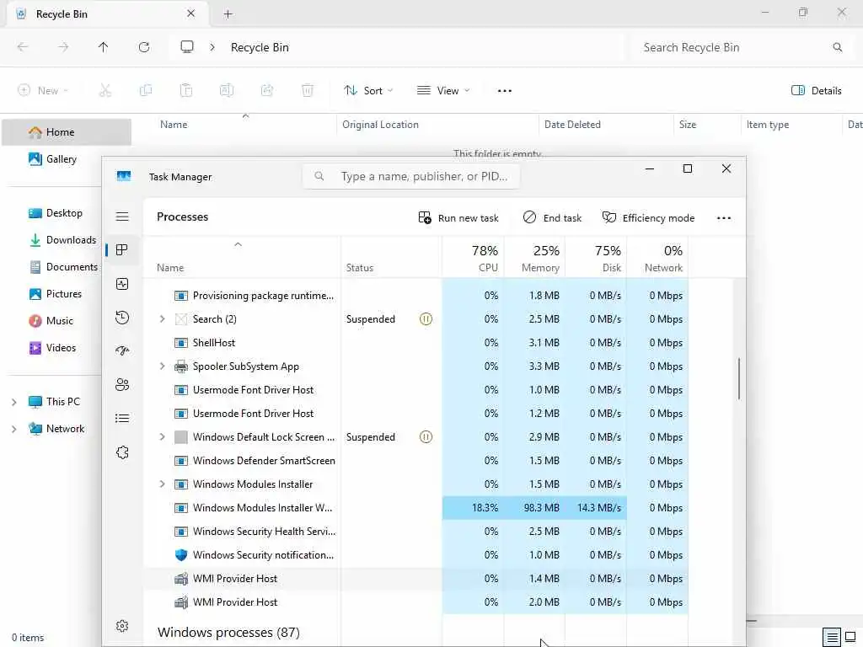
Task: Open Gallery in Explorer sidebar
Action: tap(54, 159)
